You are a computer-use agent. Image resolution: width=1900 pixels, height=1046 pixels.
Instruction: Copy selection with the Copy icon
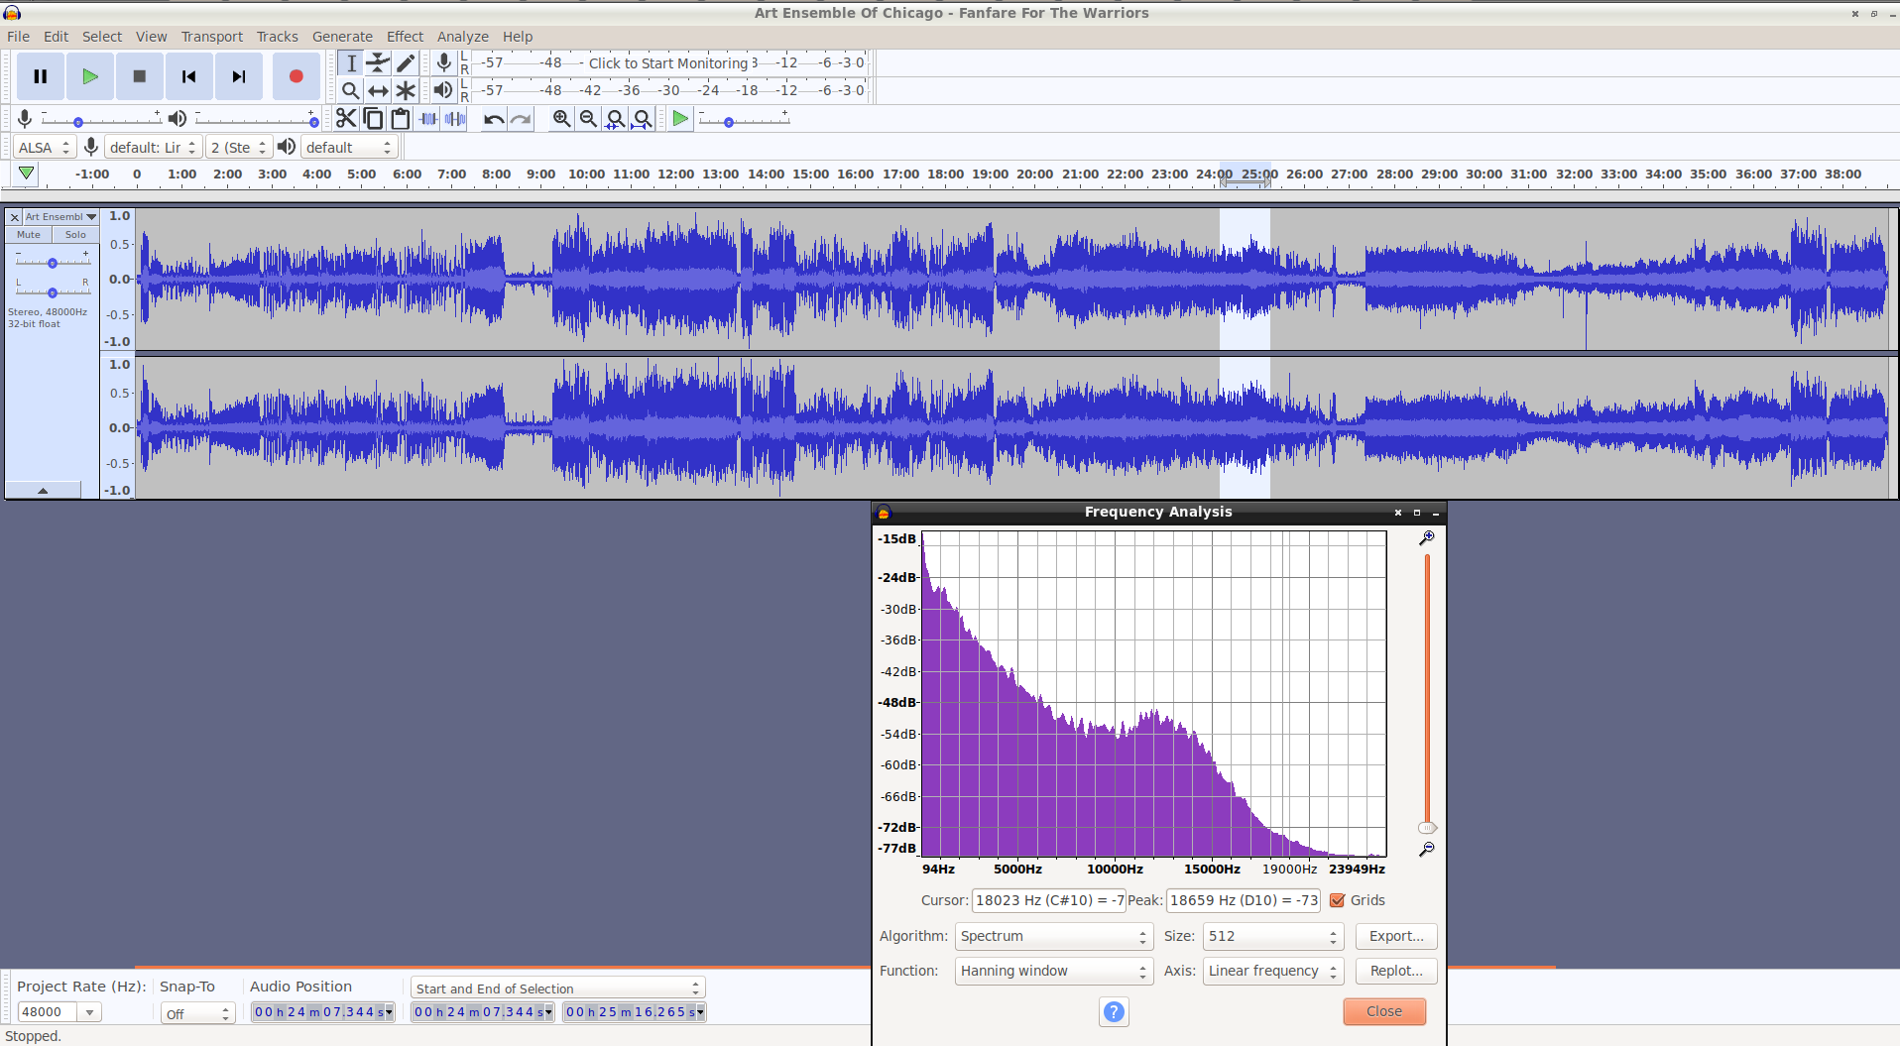point(374,119)
